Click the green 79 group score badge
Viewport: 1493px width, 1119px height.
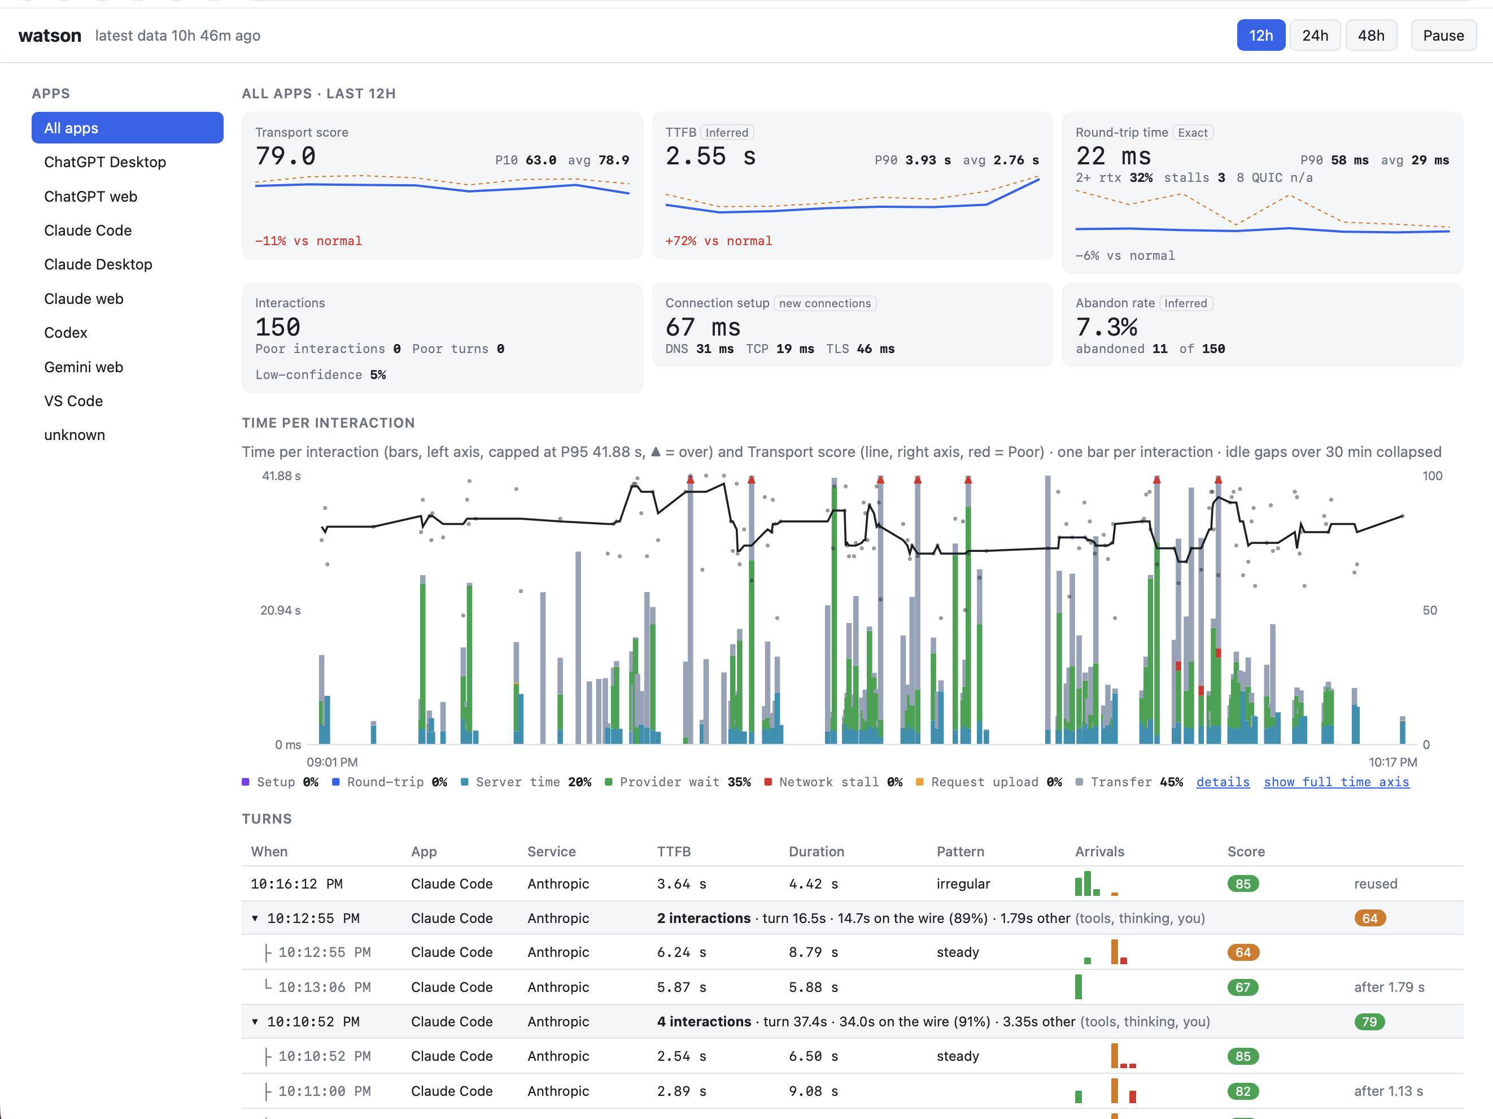[1369, 1021]
